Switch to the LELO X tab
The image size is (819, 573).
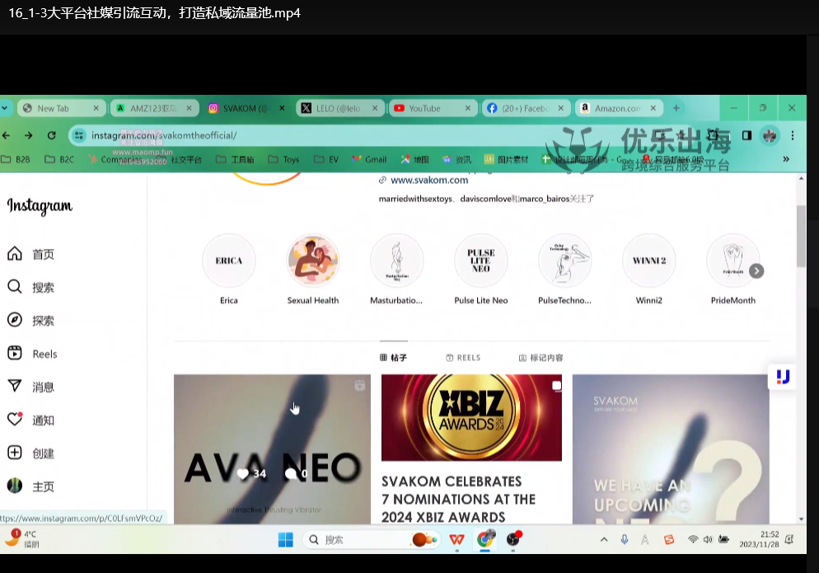click(x=340, y=108)
